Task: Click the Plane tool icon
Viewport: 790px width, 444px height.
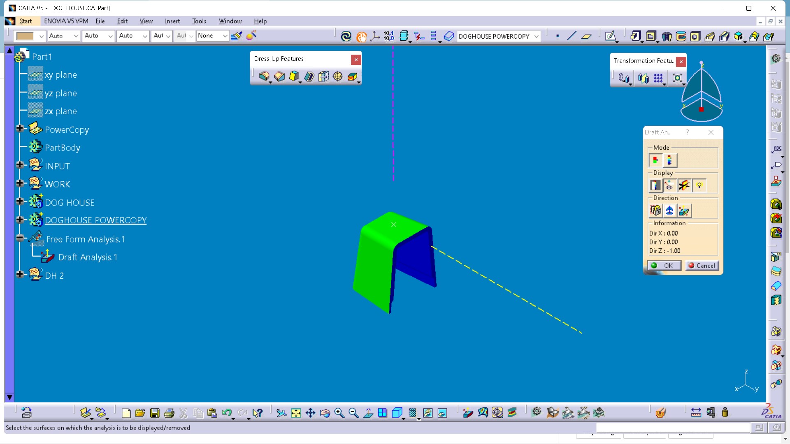Action: pos(586,36)
